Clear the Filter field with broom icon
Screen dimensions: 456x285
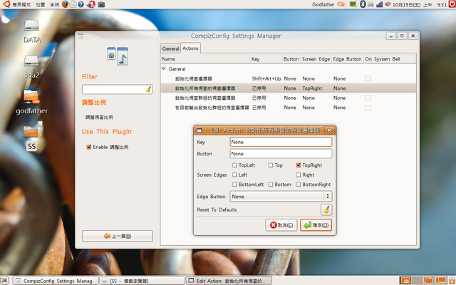[148, 89]
